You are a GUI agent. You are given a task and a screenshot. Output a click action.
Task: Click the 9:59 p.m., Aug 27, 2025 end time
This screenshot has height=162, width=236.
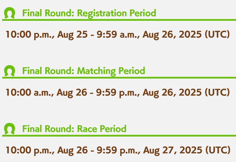pyautogui.click(x=149, y=151)
